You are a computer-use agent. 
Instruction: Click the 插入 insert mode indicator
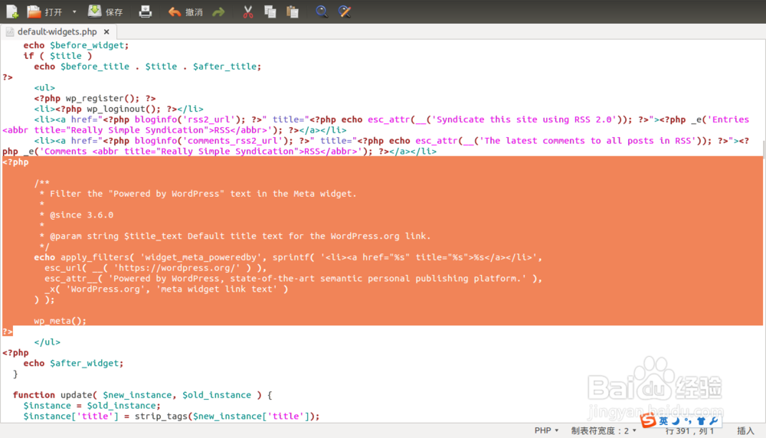(x=745, y=430)
